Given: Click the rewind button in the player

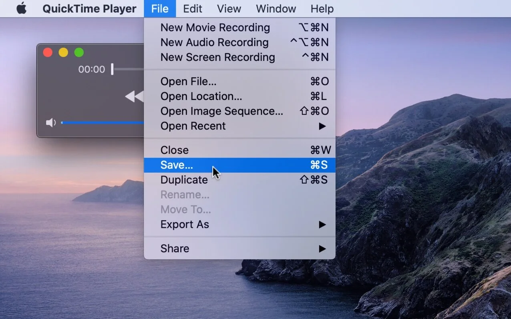Looking at the screenshot, I should point(134,96).
